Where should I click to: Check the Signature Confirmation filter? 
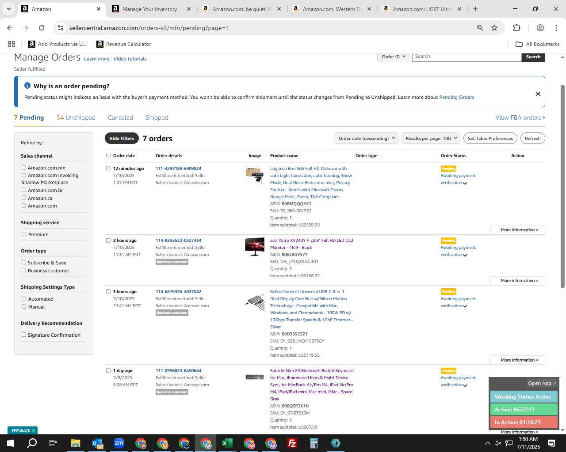[x=24, y=335]
